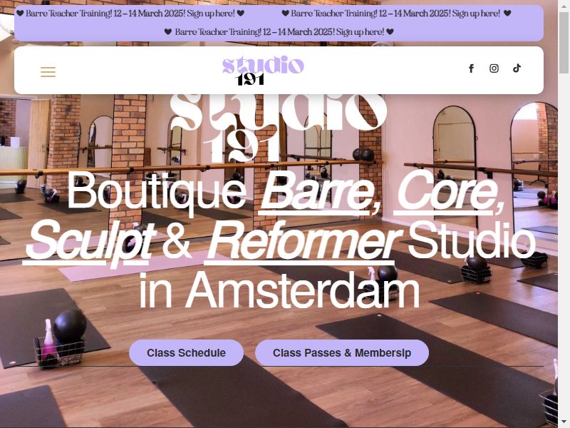The height and width of the screenshot is (428, 570).
Task: Open the Facebook page icon
Action: click(x=471, y=68)
